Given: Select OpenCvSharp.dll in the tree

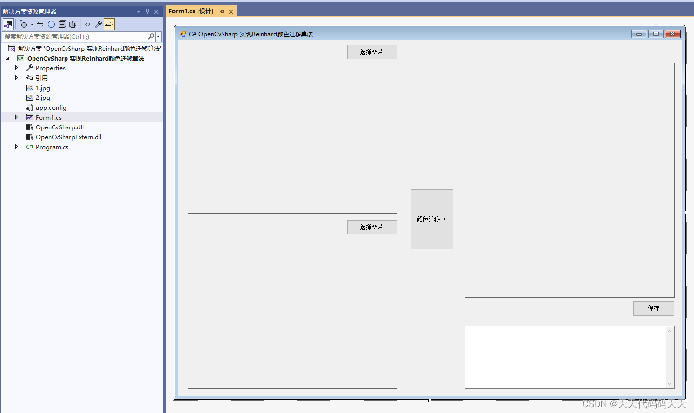Looking at the screenshot, I should [60, 127].
